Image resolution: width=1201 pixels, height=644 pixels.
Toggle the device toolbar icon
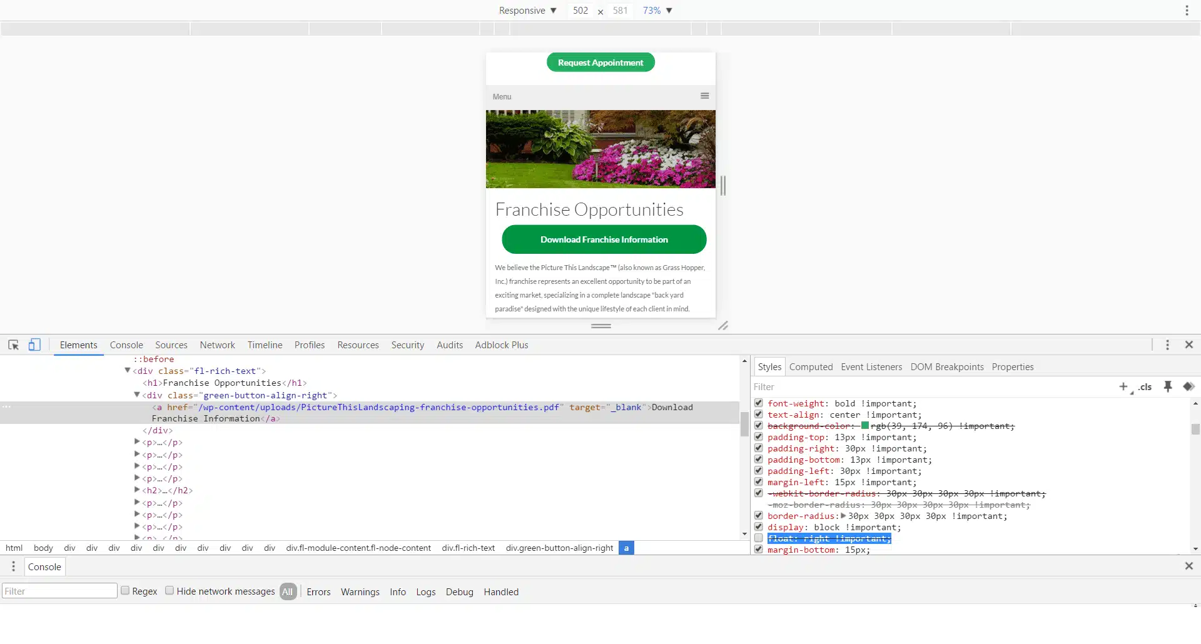pos(34,345)
